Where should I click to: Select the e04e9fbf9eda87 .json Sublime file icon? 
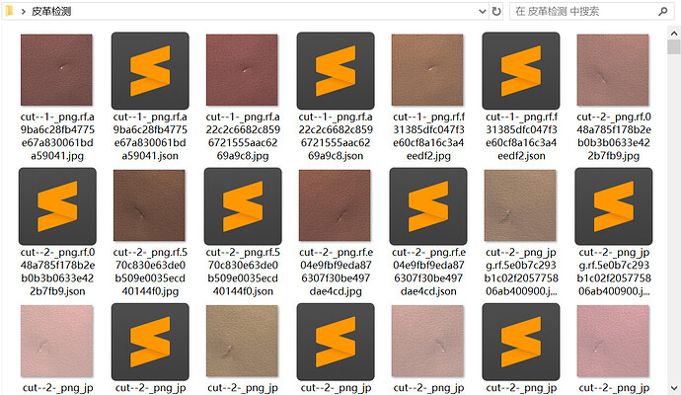[x=428, y=206]
